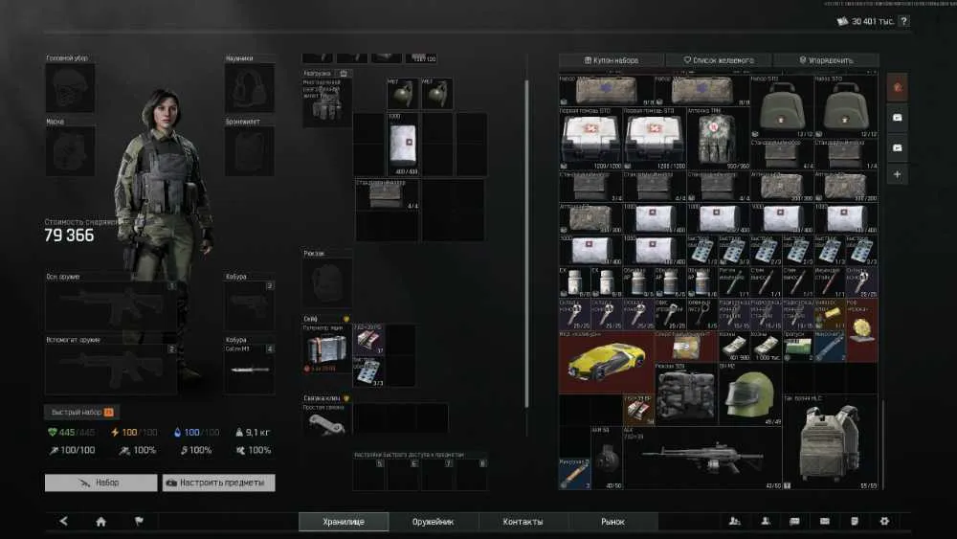This screenshot has width=957, height=539.
Task: Click the empty Кобура pistol slot numbered 3
Action: (250, 305)
